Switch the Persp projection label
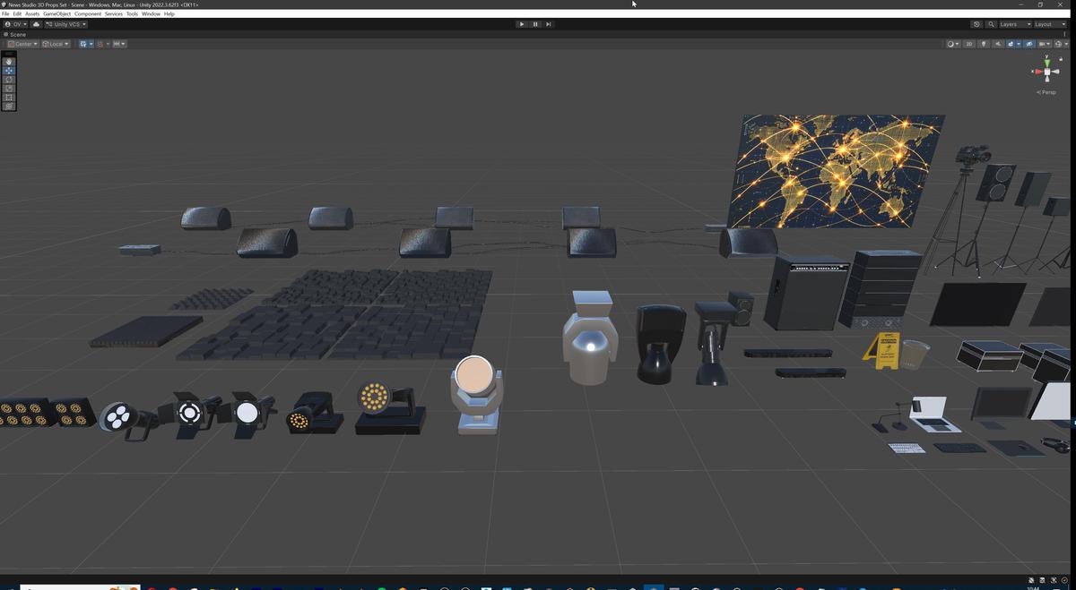The height and width of the screenshot is (590, 1076). click(x=1046, y=92)
